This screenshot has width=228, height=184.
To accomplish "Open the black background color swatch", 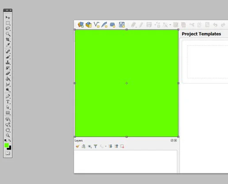I will 10,148.
